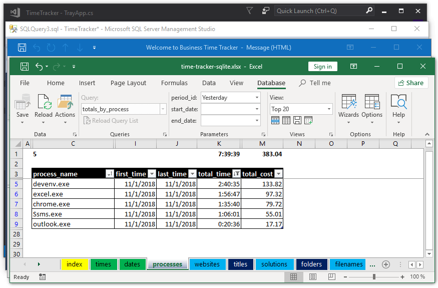Click Ribbon Display Options icon in Excel
The image size is (438, 288).
tap(353, 66)
